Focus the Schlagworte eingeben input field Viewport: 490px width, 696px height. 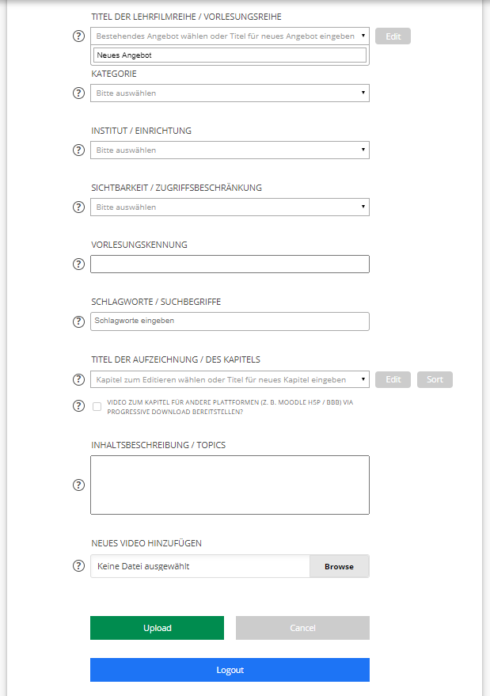click(230, 321)
